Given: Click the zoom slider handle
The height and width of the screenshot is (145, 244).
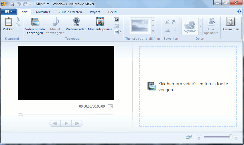Looking at the screenshot, I should coord(231,137).
